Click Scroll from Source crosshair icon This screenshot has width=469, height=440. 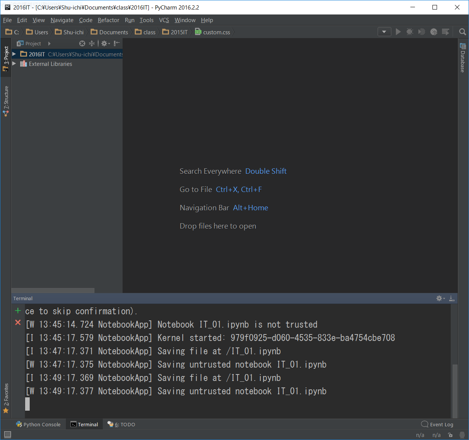[82, 43]
